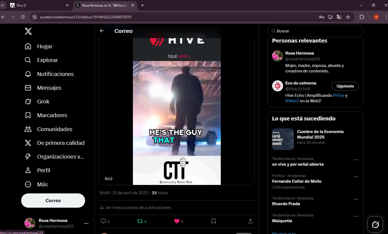Open the Ricardo Prada trend
Viewport: 388px width, 234px height.
tap(286, 204)
